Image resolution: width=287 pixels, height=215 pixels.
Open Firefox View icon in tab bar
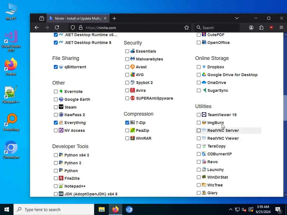coord(42,18)
